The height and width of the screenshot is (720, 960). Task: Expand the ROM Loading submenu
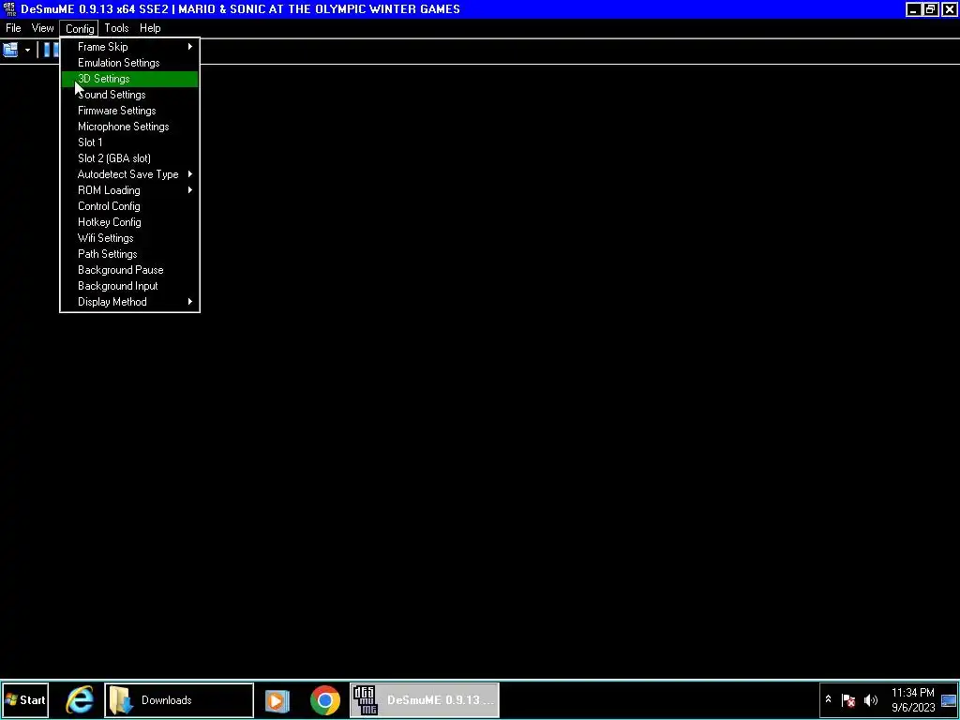pyautogui.click(x=129, y=189)
